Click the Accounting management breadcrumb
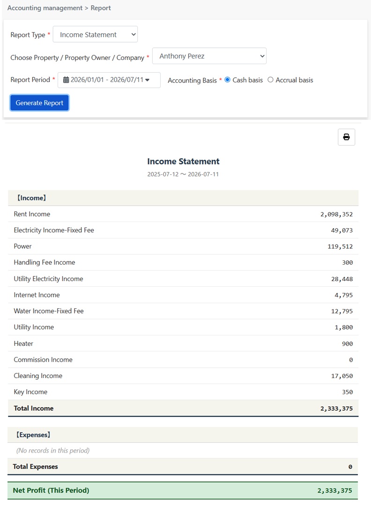This screenshot has height=505, width=371. (x=45, y=7)
